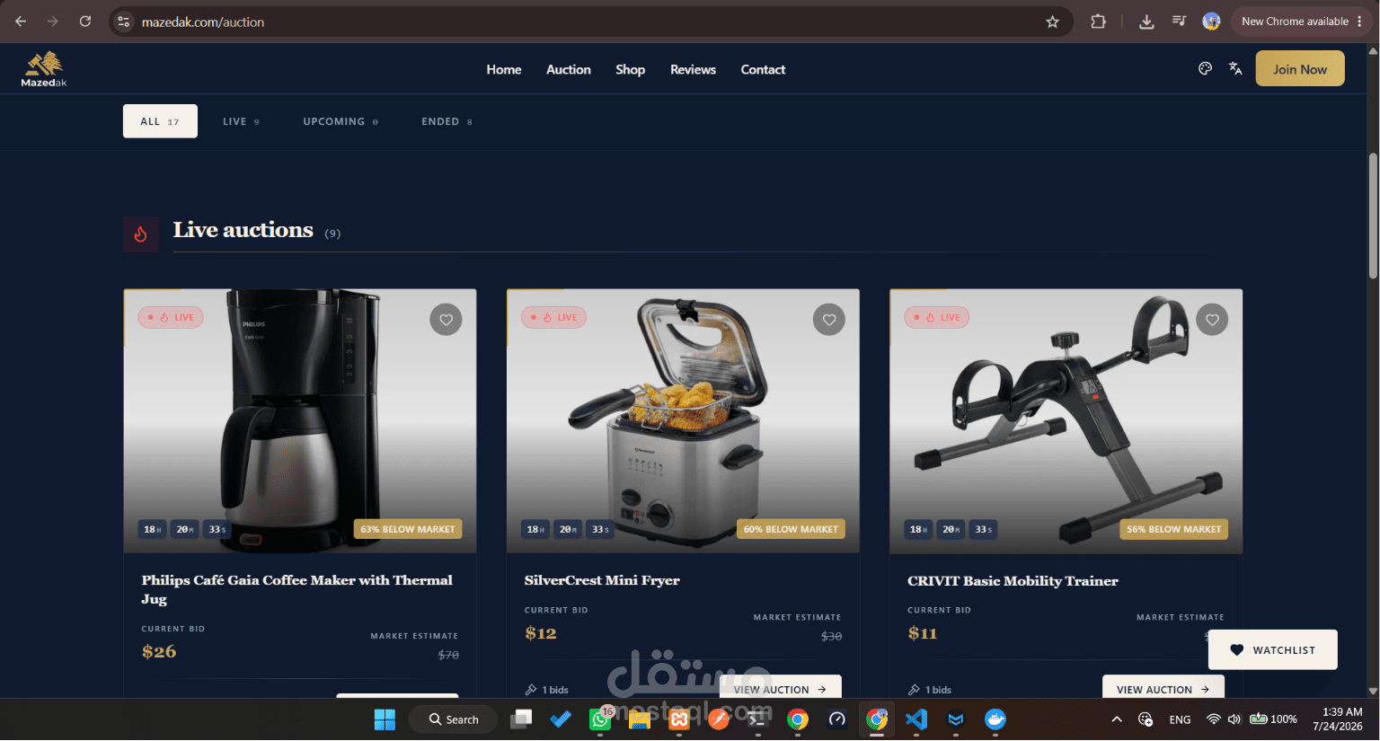Open XAMPP from the taskbar
The image size is (1380, 741).
point(679,719)
